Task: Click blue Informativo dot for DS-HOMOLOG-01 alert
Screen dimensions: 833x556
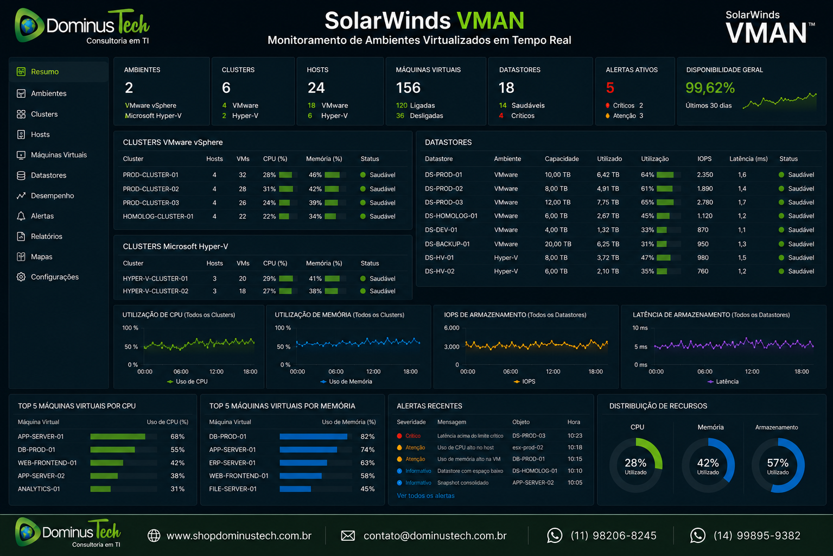Action: pyautogui.click(x=399, y=471)
